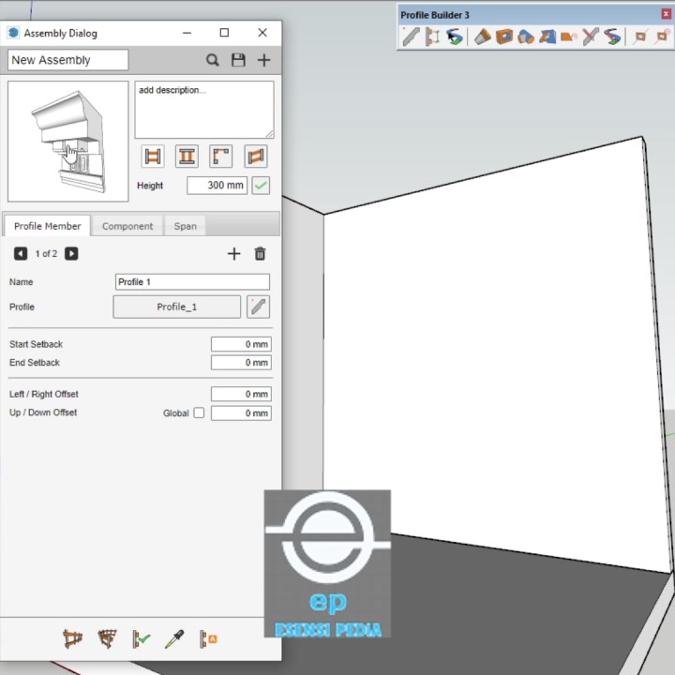Select the orange box Opening tool icon
675x675 pixels.
pos(504,37)
